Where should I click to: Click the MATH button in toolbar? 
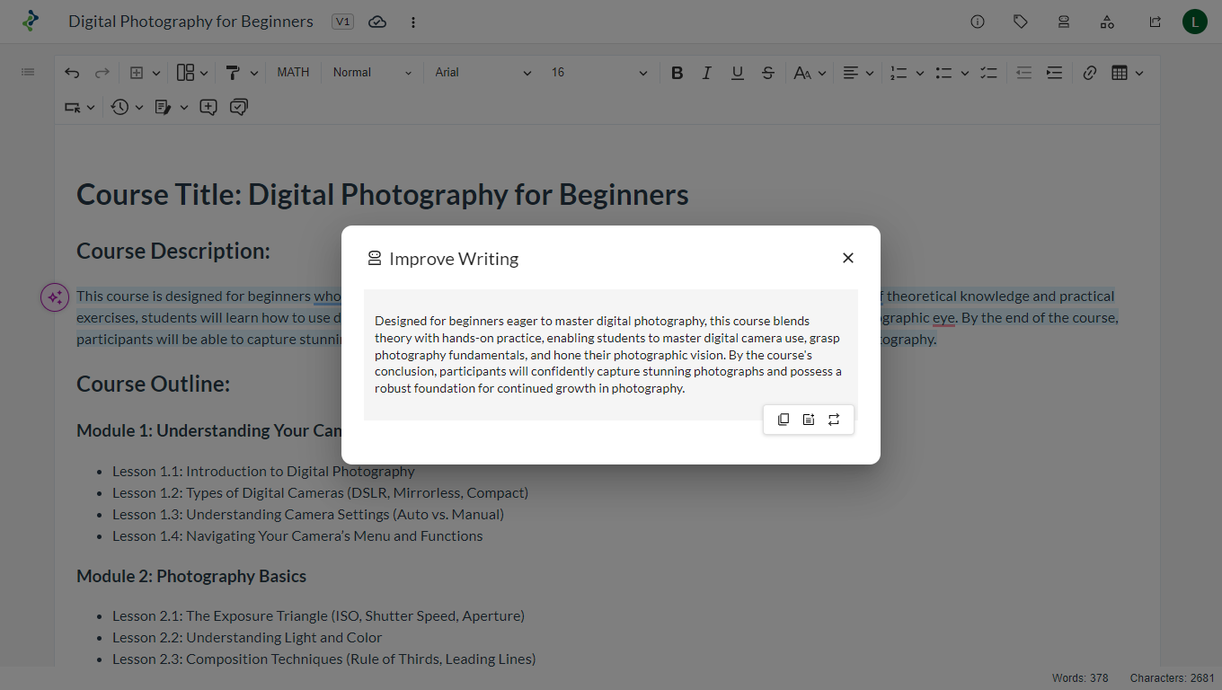(293, 73)
